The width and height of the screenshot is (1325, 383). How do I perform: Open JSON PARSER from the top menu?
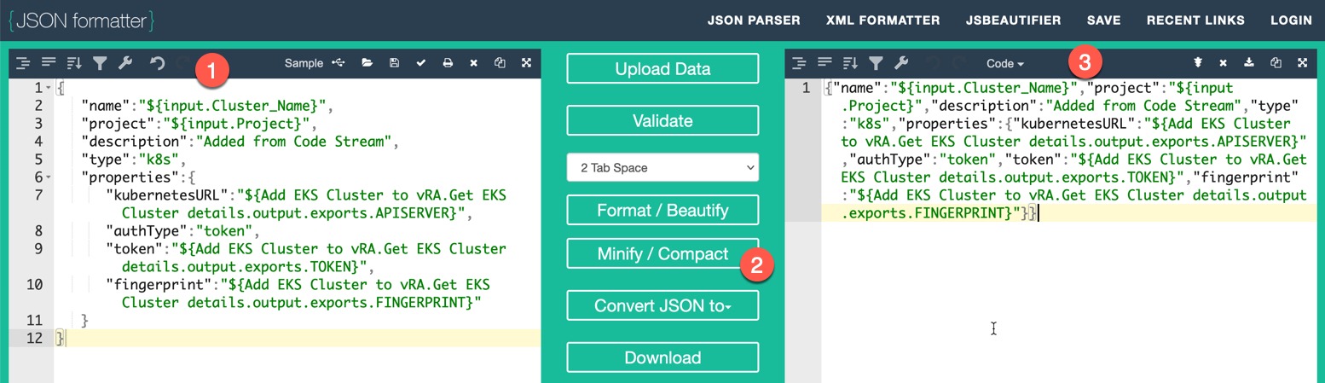754,20
